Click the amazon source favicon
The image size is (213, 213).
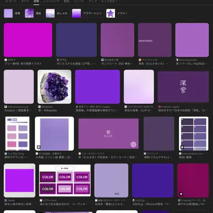6,106
